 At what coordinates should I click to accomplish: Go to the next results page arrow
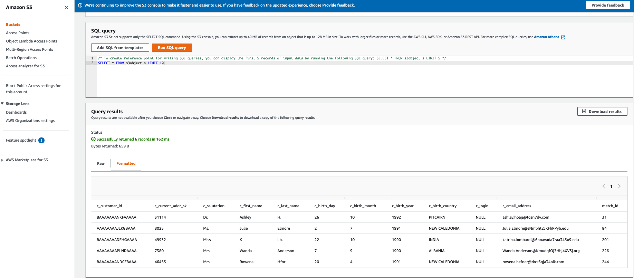(619, 186)
